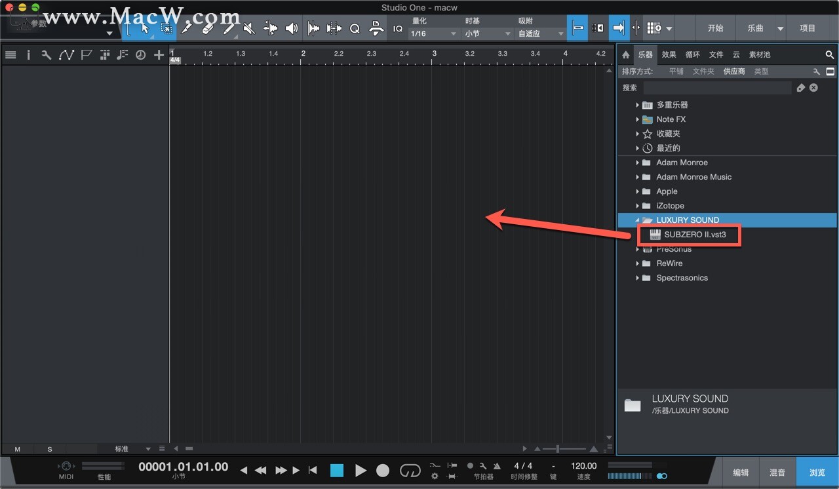The image size is (839, 489).
Task: Select the Range tool
Action: coord(166,28)
